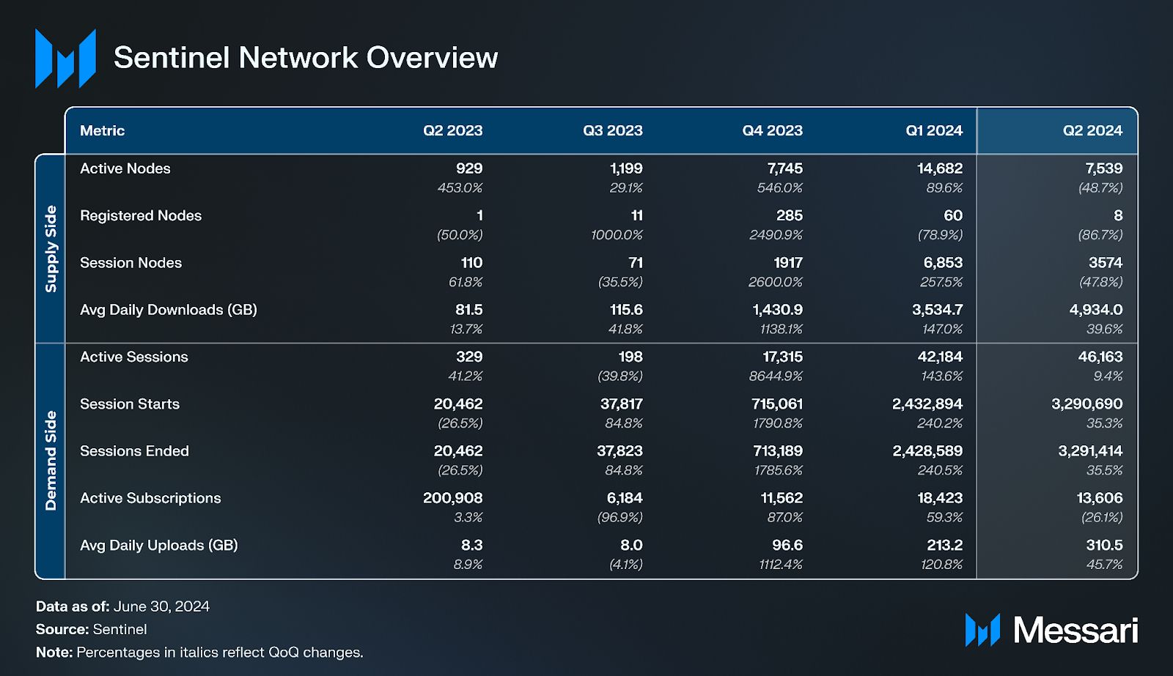Click the downloads value 4,934.0
Viewport: 1173px width, 676px height.
1096,310
